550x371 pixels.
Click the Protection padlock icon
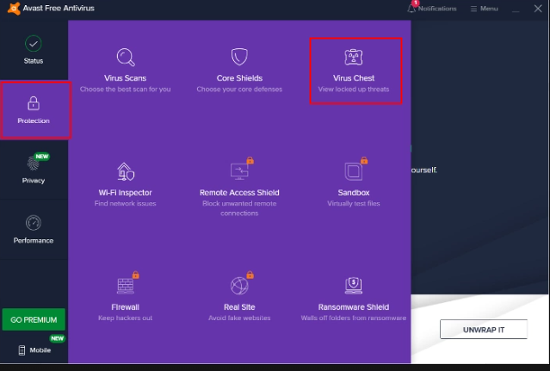pos(34,103)
